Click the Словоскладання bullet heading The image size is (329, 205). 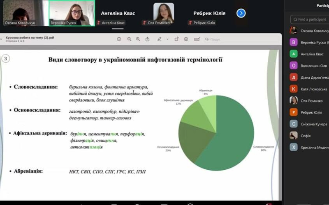pos(36,87)
